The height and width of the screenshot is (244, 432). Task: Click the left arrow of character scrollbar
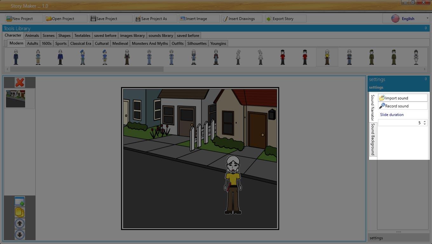coord(8,69)
